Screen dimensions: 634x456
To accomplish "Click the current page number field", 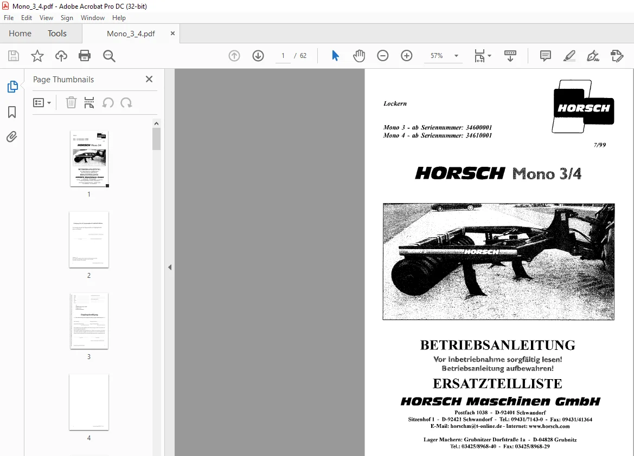I will 283,56.
